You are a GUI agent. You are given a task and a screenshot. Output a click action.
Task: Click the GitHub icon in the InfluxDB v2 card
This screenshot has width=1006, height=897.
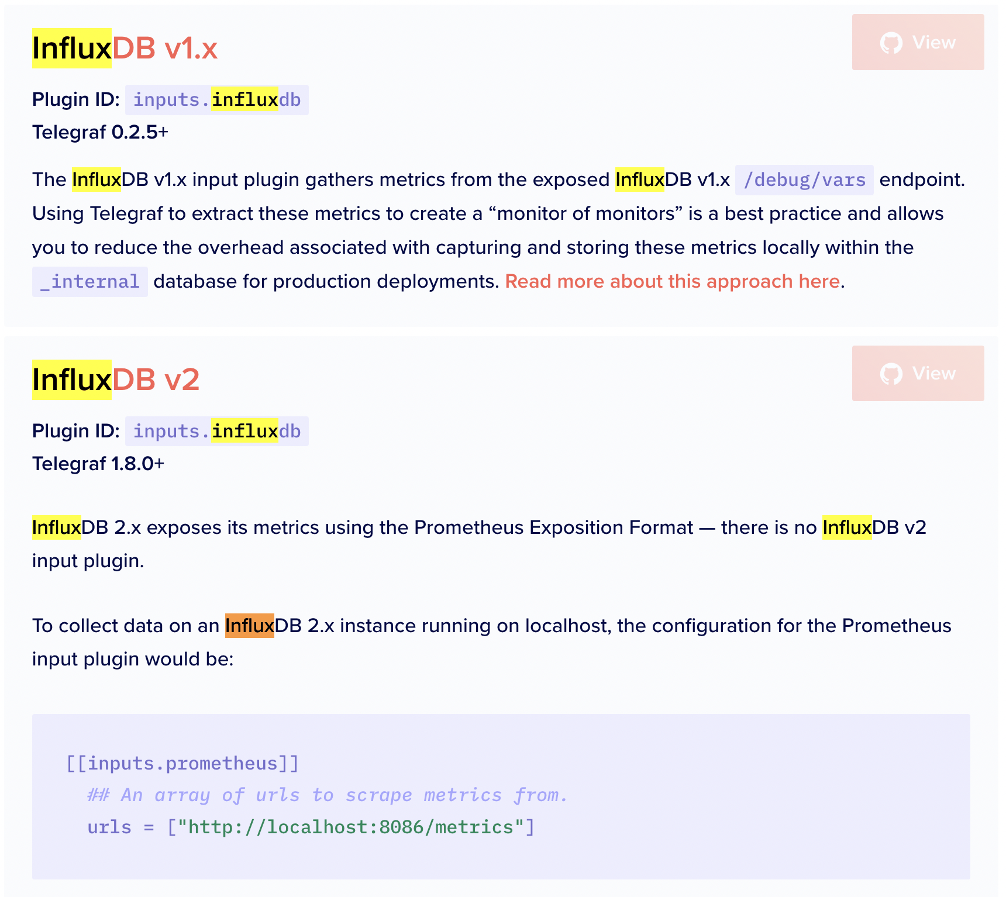(x=891, y=374)
